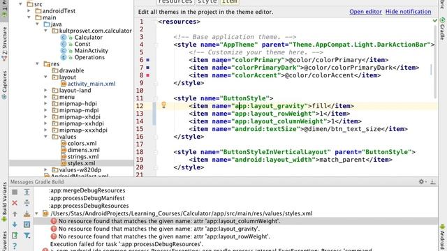Collapse ButtonStyle style block fold marker

pyautogui.click(x=156, y=98)
